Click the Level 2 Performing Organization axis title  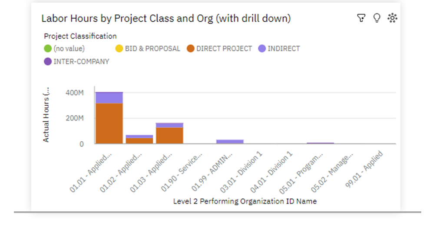pos(244,201)
